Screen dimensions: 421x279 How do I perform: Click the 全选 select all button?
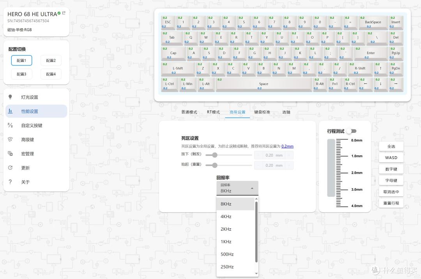click(391, 146)
